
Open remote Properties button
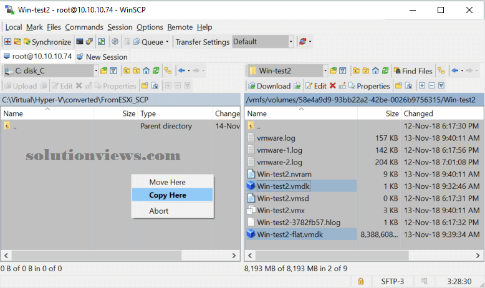point(369,85)
